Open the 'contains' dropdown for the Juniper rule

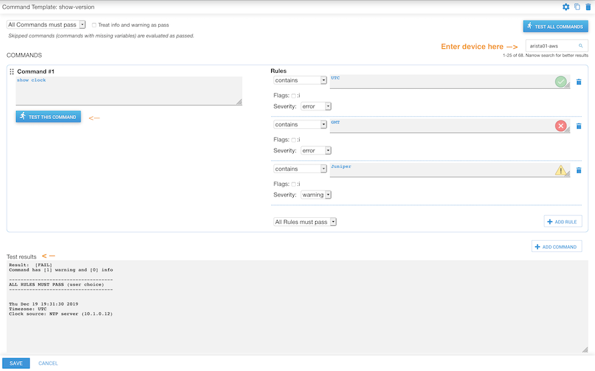pyautogui.click(x=300, y=169)
